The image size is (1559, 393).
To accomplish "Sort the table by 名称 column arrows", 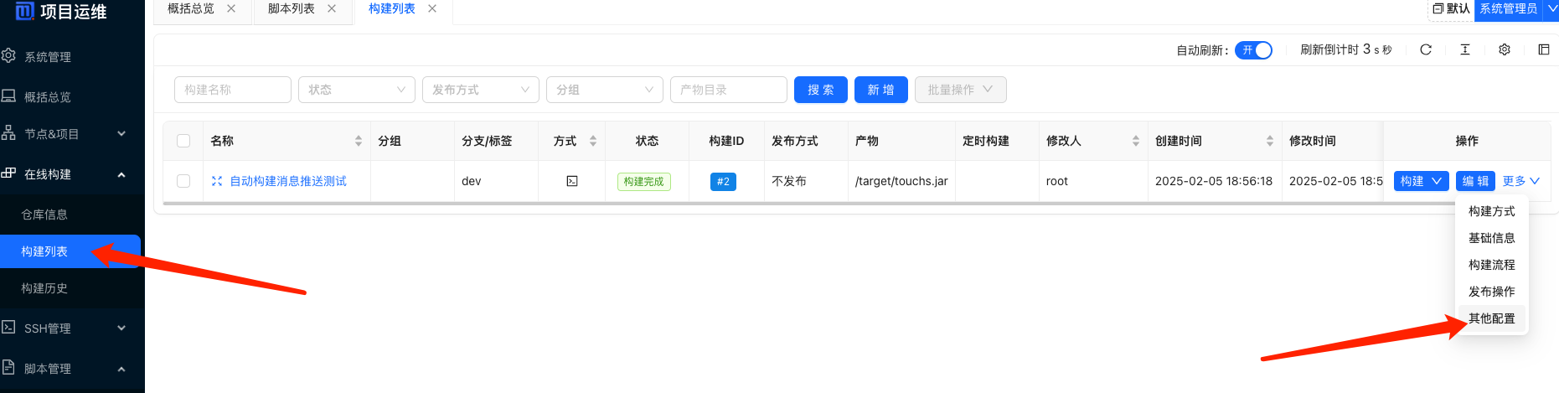I will pyautogui.click(x=359, y=141).
